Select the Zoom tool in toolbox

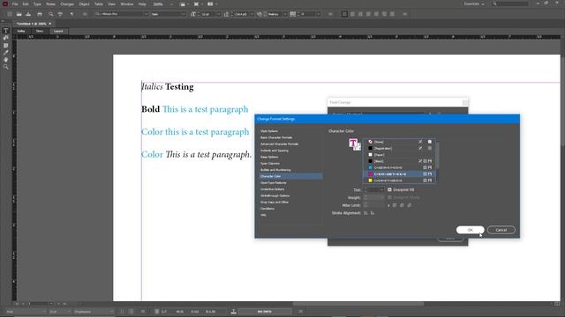coord(6,67)
